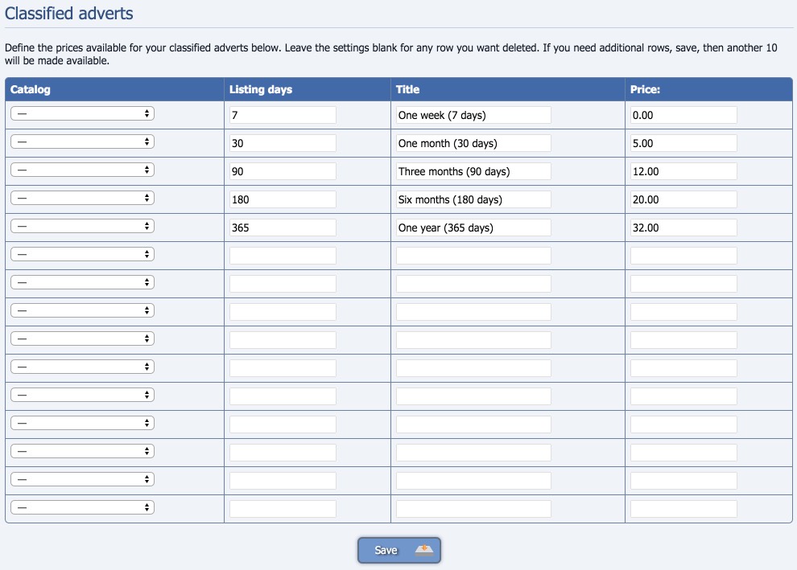The height and width of the screenshot is (570, 797).
Task: Click the price field showing 5.00
Action: [683, 143]
